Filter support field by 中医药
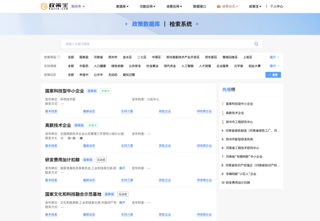320x221 pixels. click(84, 66)
